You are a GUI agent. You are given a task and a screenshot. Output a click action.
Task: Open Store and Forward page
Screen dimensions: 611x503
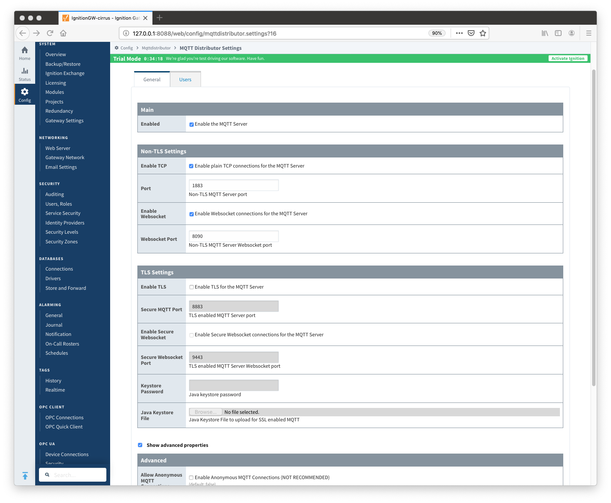[x=66, y=288]
